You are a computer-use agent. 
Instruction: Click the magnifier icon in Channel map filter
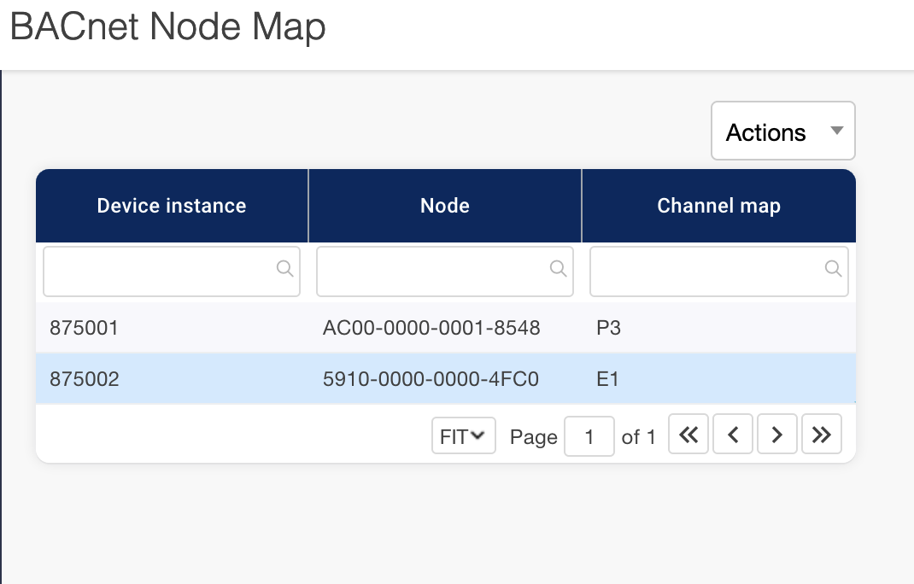[x=833, y=269]
